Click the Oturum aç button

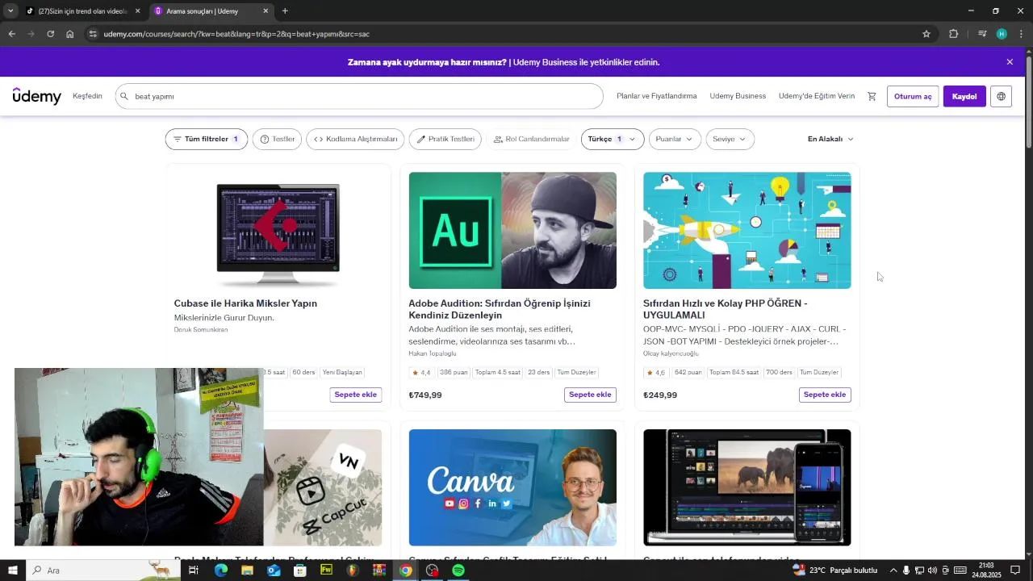(x=913, y=96)
